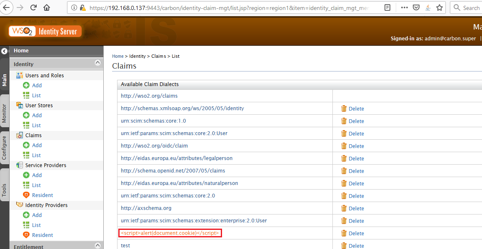482x249 pixels.
Task: Click the browser reload button
Action: [x=34, y=7]
